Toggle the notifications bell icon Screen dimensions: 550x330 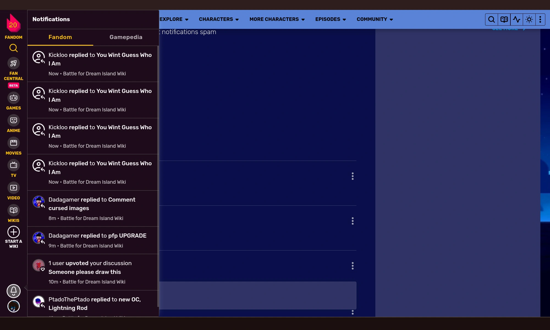tap(13, 291)
